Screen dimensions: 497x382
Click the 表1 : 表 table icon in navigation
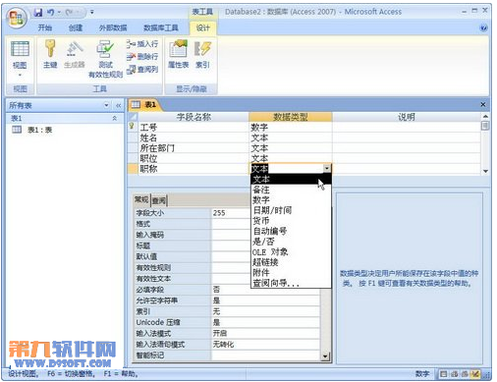click(17, 130)
